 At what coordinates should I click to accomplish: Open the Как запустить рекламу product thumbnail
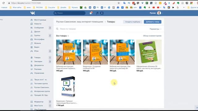click(x=122, y=52)
